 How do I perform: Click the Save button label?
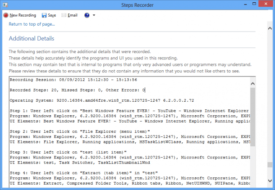(x=52, y=15)
